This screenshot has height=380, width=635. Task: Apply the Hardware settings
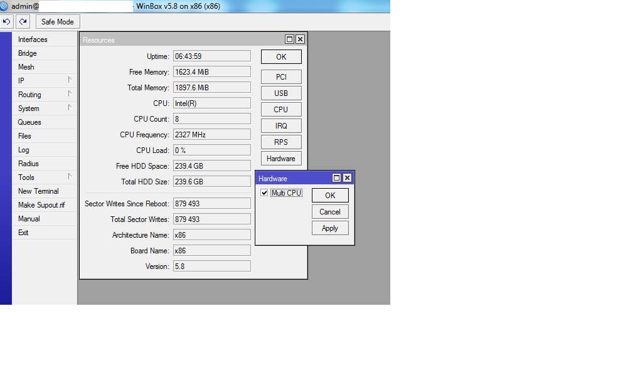click(x=329, y=228)
